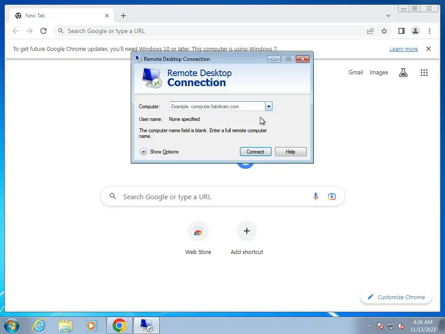Open the Web Store shortcut
Image resolution: width=445 pixels, height=334 pixels.
coord(198,238)
